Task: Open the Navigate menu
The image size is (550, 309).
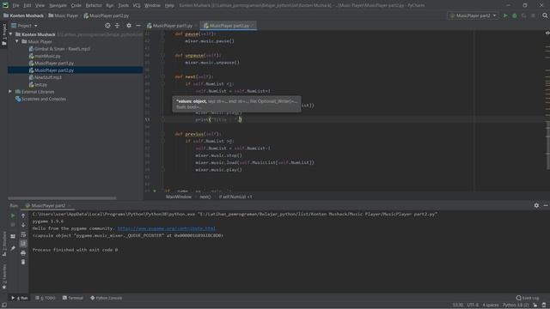Action: (x=58, y=5)
